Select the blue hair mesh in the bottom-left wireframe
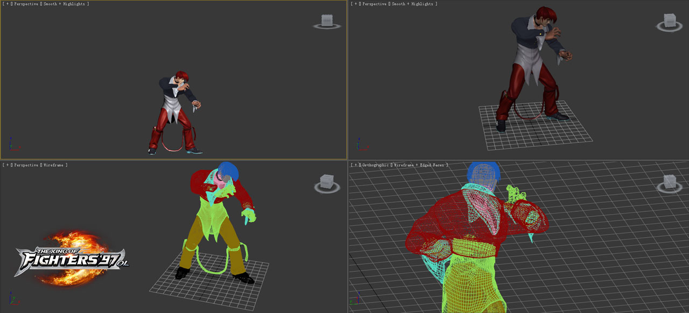 (x=226, y=170)
